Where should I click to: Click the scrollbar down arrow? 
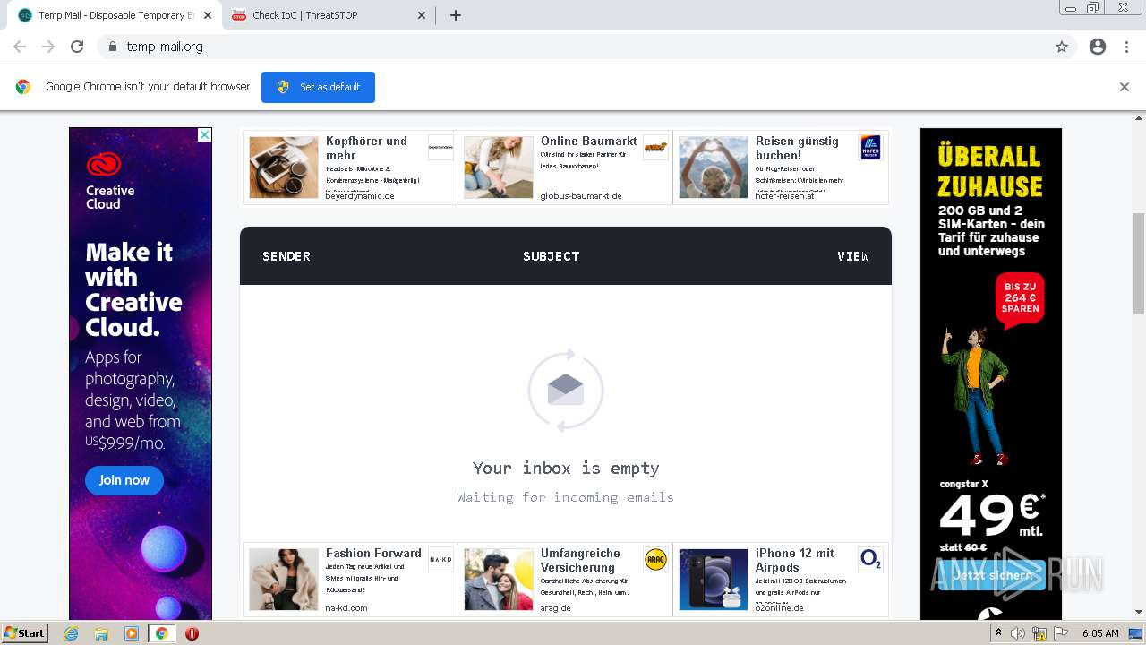(x=1139, y=613)
